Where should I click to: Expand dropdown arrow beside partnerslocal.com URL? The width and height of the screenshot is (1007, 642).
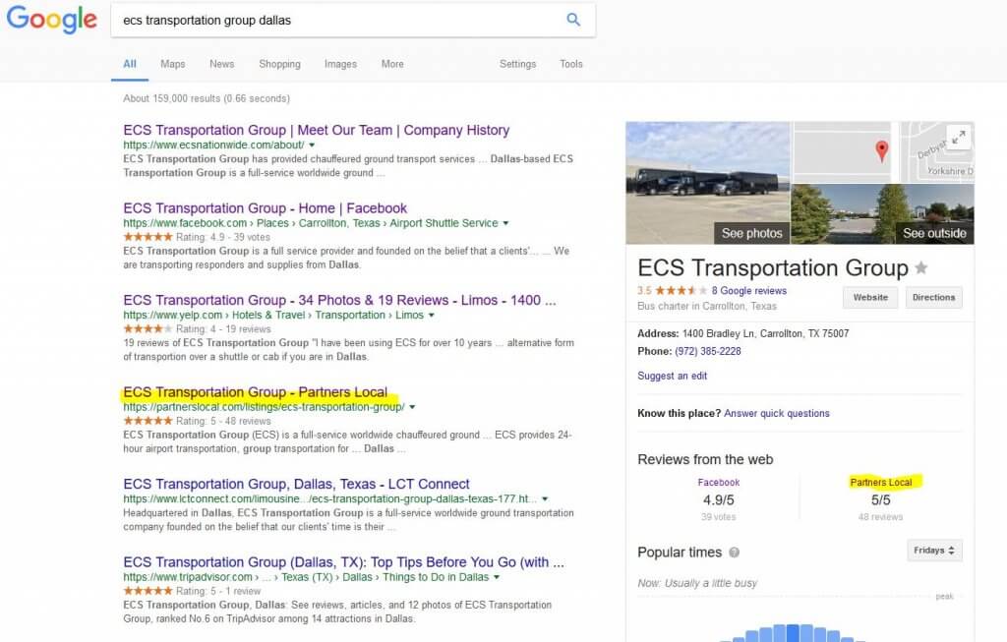(x=413, y=407)
